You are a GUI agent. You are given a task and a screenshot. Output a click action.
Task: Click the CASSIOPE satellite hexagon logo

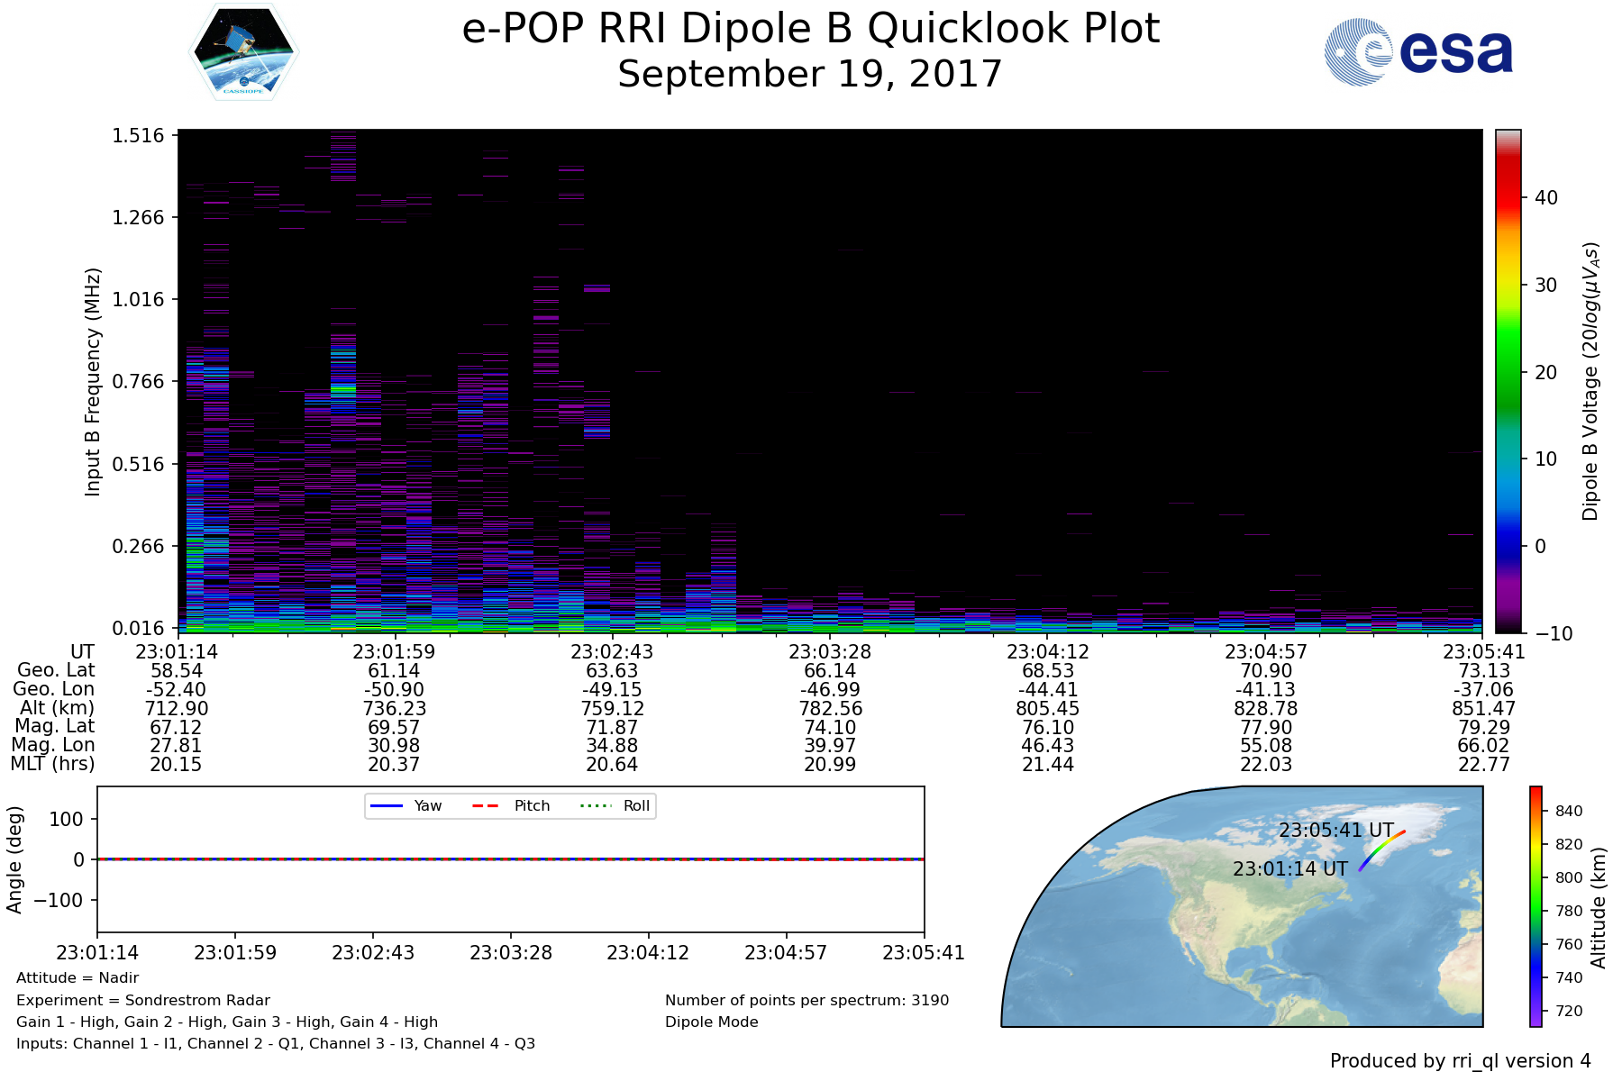tap(243, 51)
